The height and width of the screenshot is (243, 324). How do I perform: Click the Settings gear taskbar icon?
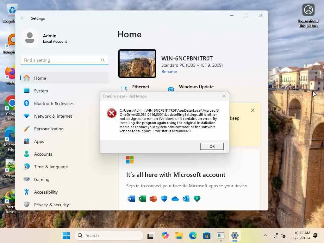pyautogui.click(x=234, y=235)
